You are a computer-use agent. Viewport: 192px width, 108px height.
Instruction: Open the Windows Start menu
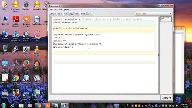[x=4, y=105]
